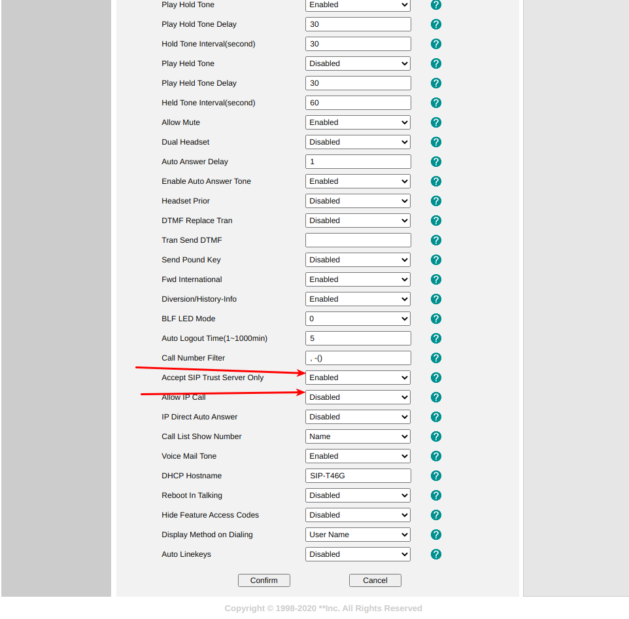The height and width of the screenshot is (619, 629).
Task: Click help icon for BLF LED Mode
Action: [x=436, y=319]
